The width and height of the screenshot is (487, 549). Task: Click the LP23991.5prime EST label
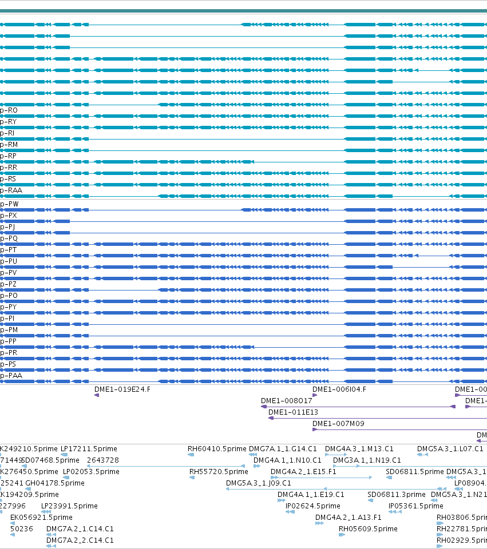pyautogui.click(x=69, y=506)
